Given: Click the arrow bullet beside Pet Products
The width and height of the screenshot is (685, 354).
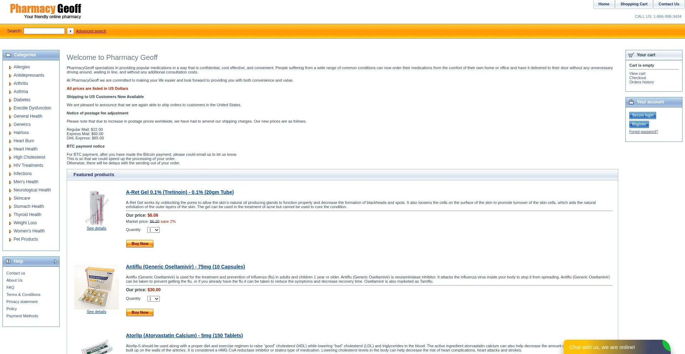Looking at the screenshot, I should click(10, 240).
